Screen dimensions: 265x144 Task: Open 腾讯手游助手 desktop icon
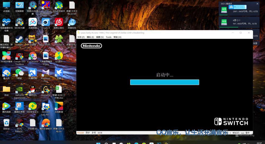pos(46,124)
